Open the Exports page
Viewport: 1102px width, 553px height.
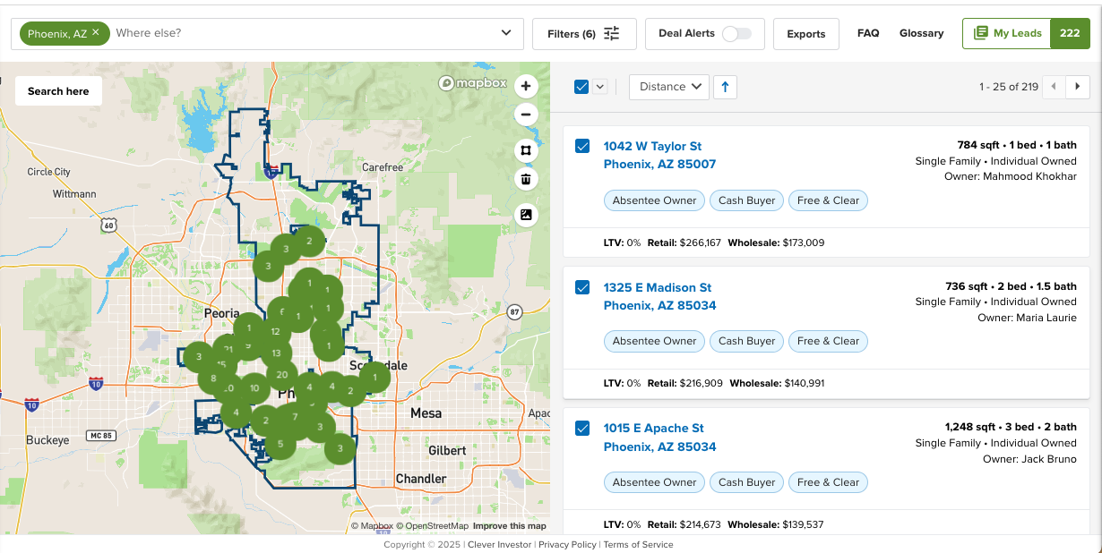[806, 34]
